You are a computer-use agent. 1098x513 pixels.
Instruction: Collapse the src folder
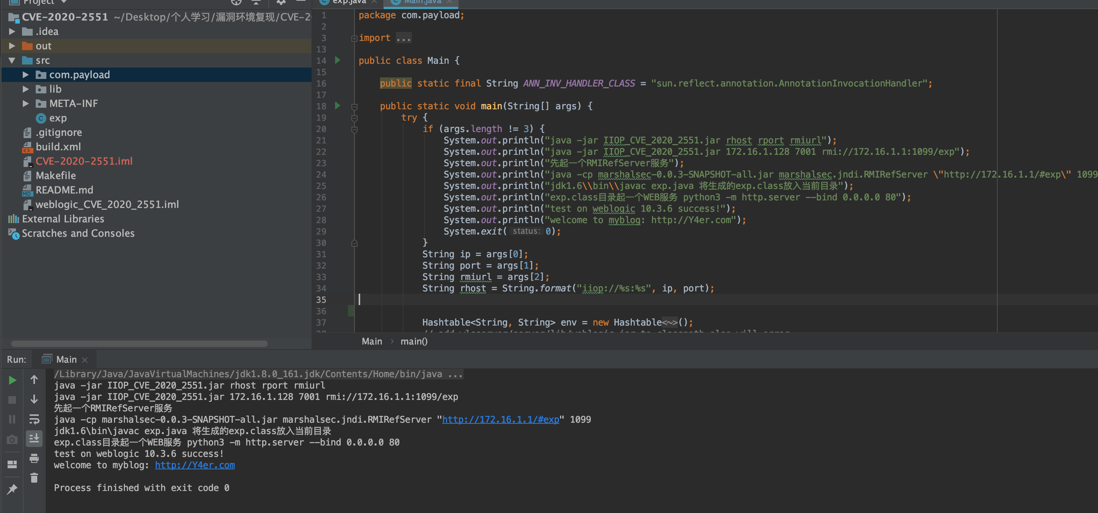[12, 60]
